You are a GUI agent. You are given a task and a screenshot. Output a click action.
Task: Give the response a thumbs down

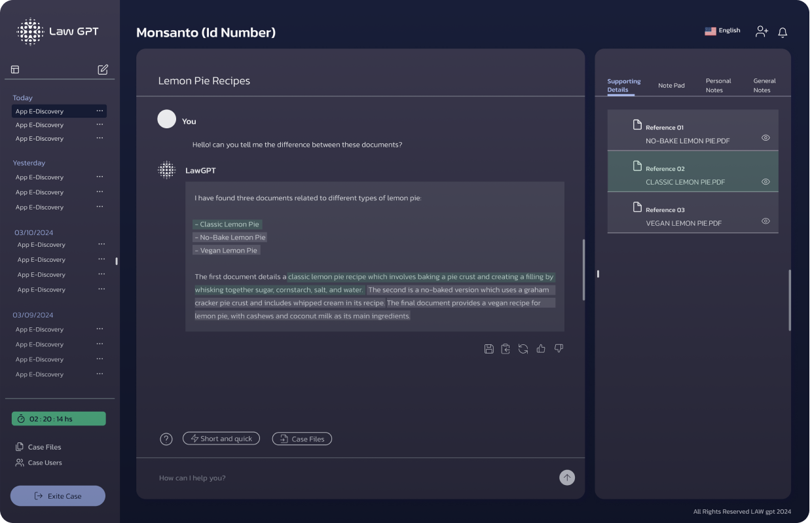pyautogui.click(x=559, y=349)
